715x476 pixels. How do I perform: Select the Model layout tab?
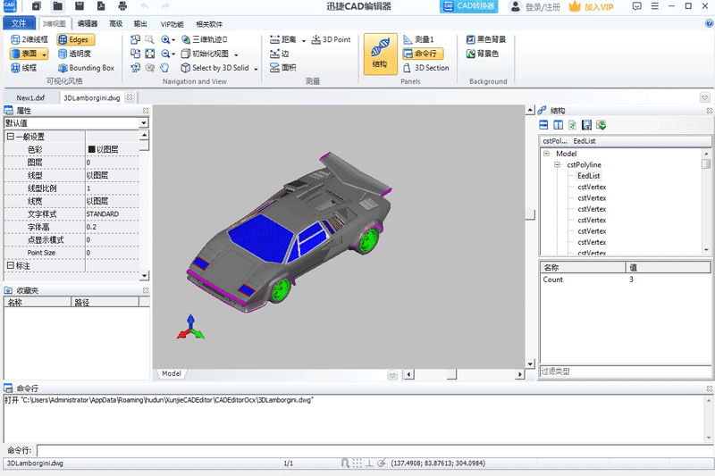172,373
